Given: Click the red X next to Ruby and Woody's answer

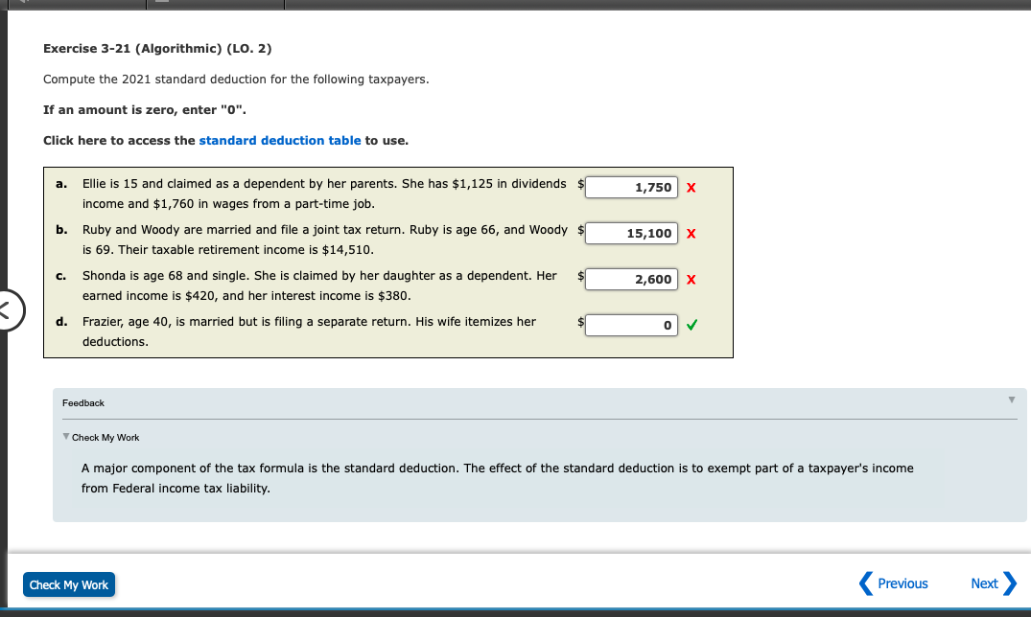Looking at the screenshot, I should point(691,233).
